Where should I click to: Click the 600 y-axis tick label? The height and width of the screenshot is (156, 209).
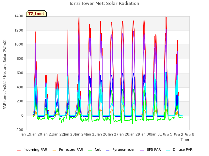[x=20, y=73]
